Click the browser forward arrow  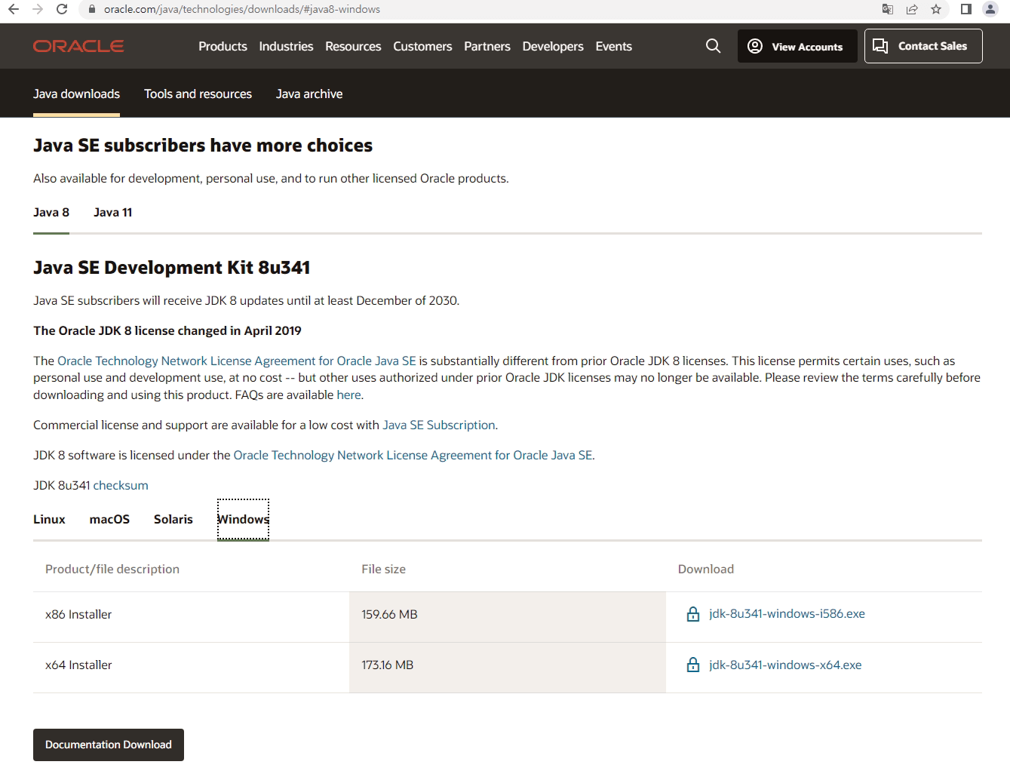point(38,9)
